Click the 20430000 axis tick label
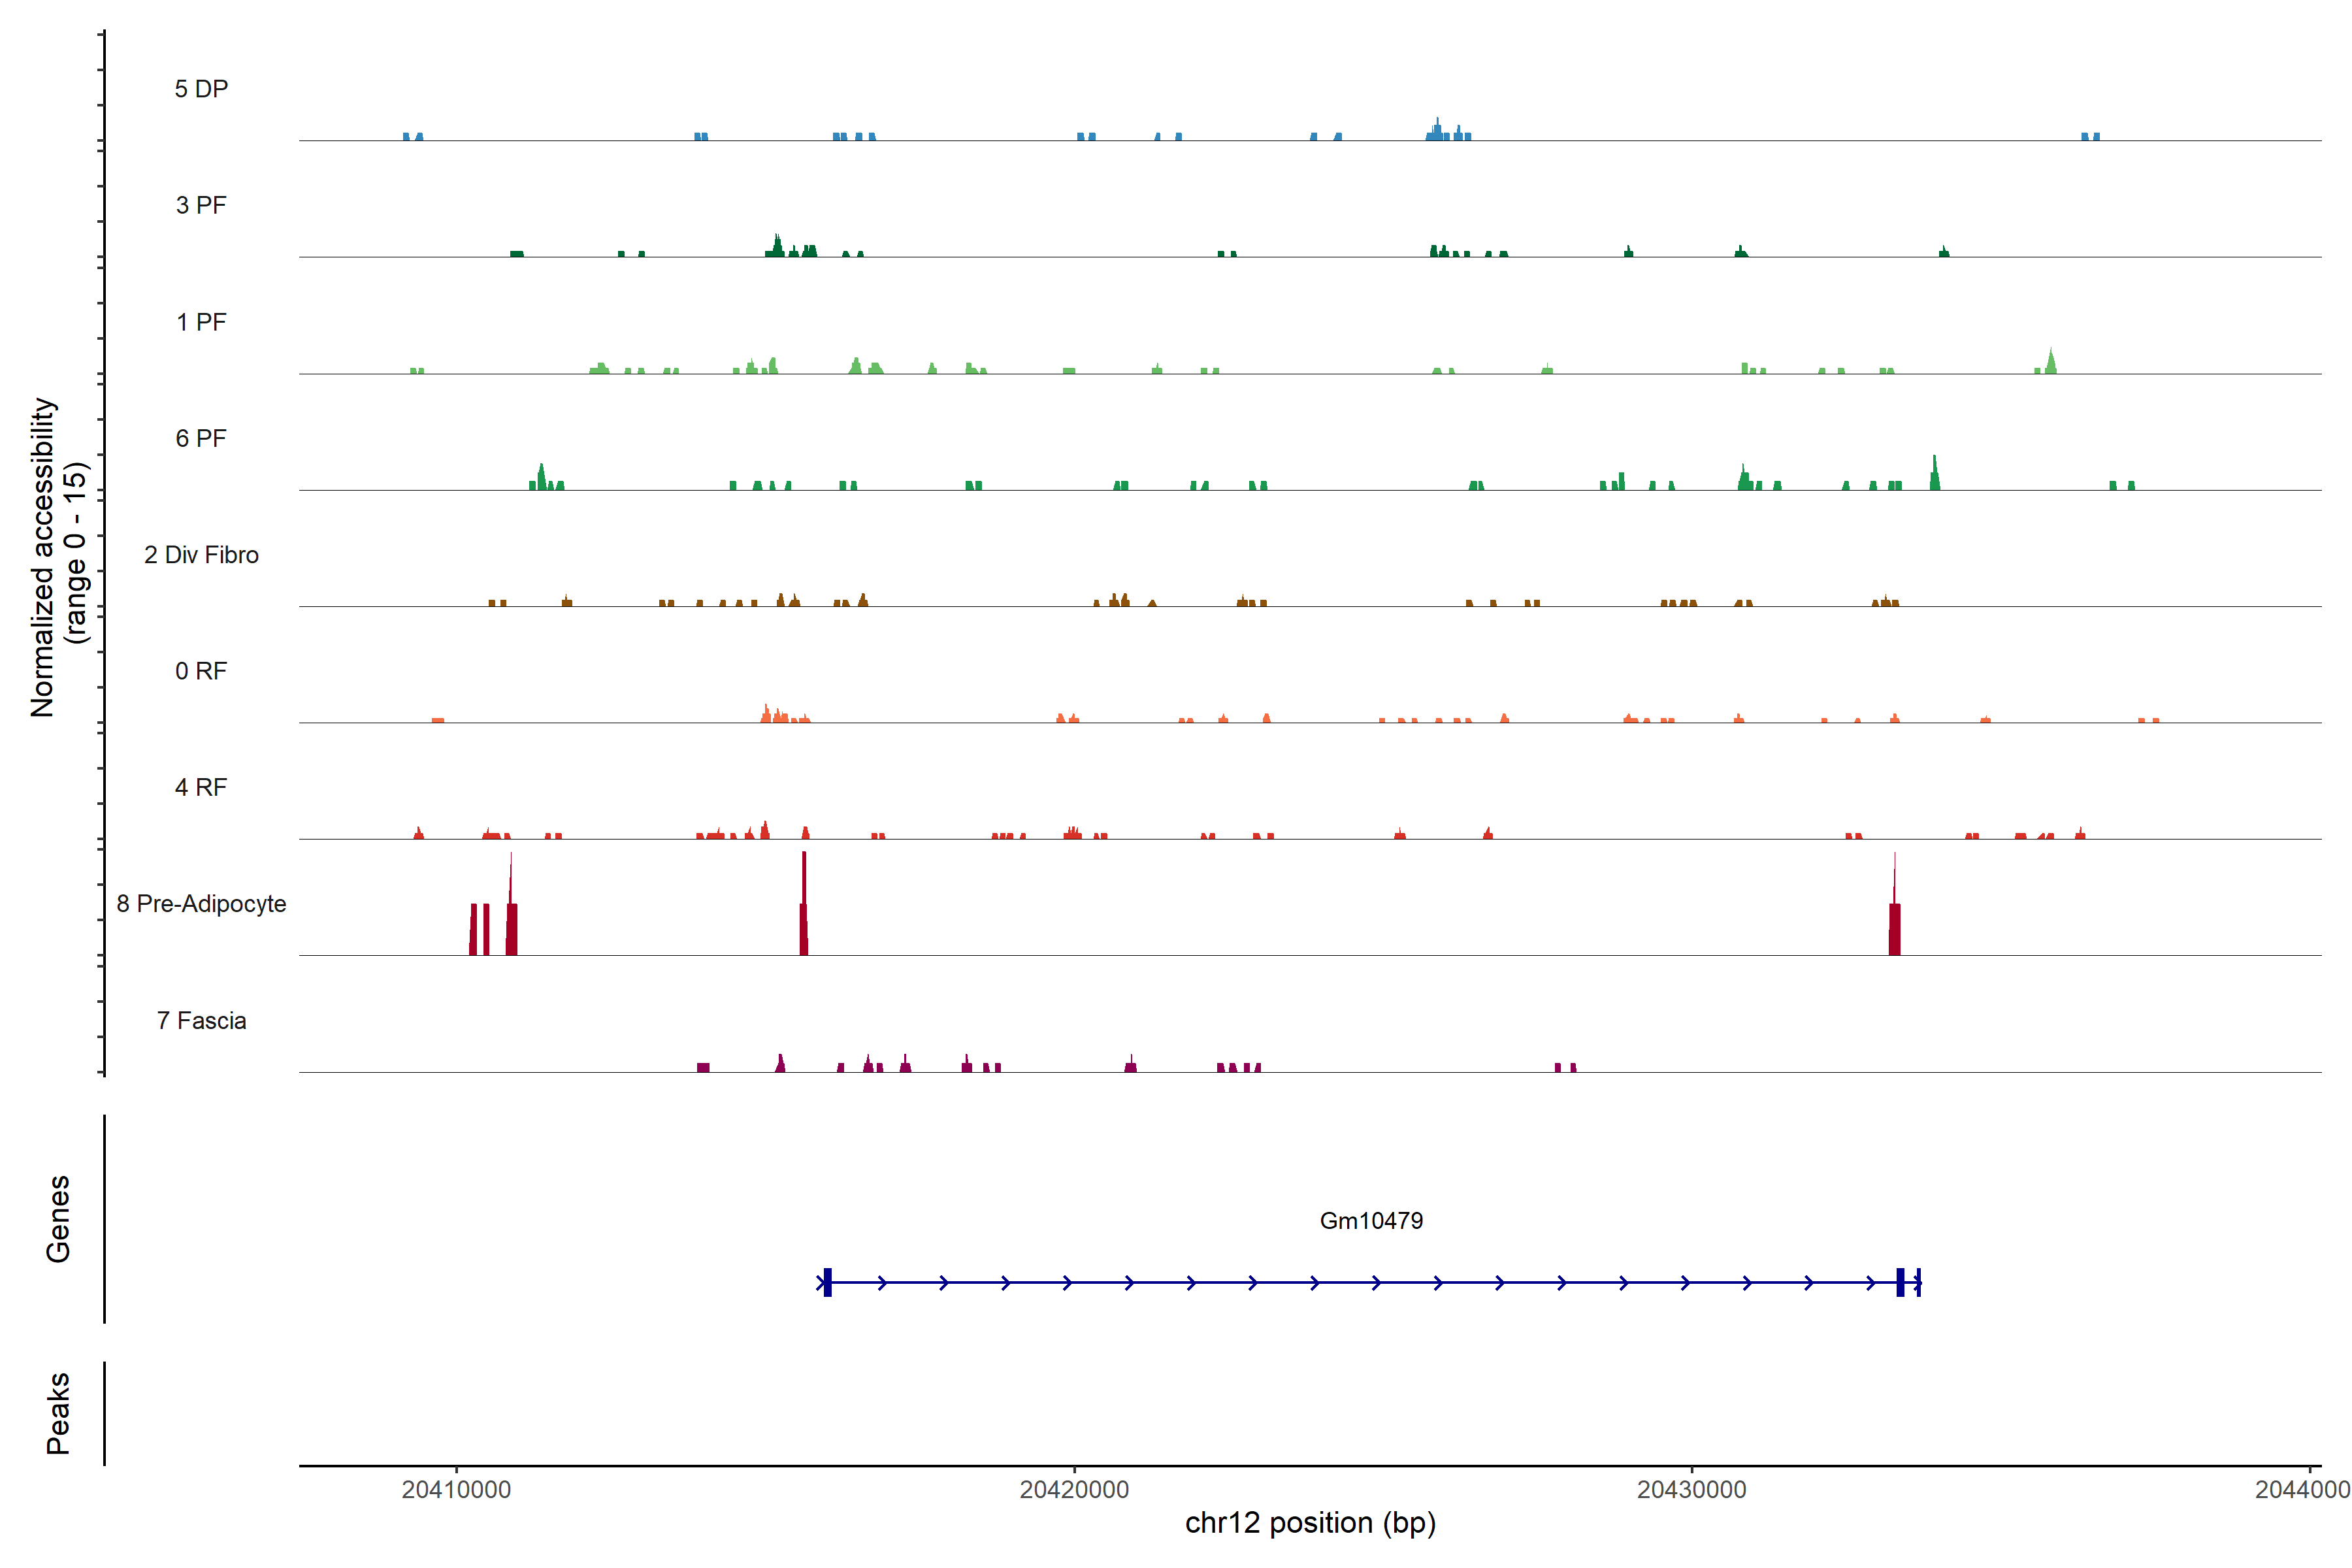Viewport: 2352px width, 1568px height. click(x=1691, y=1489)
